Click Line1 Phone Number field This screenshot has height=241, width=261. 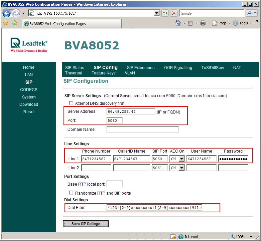[96, 159]
